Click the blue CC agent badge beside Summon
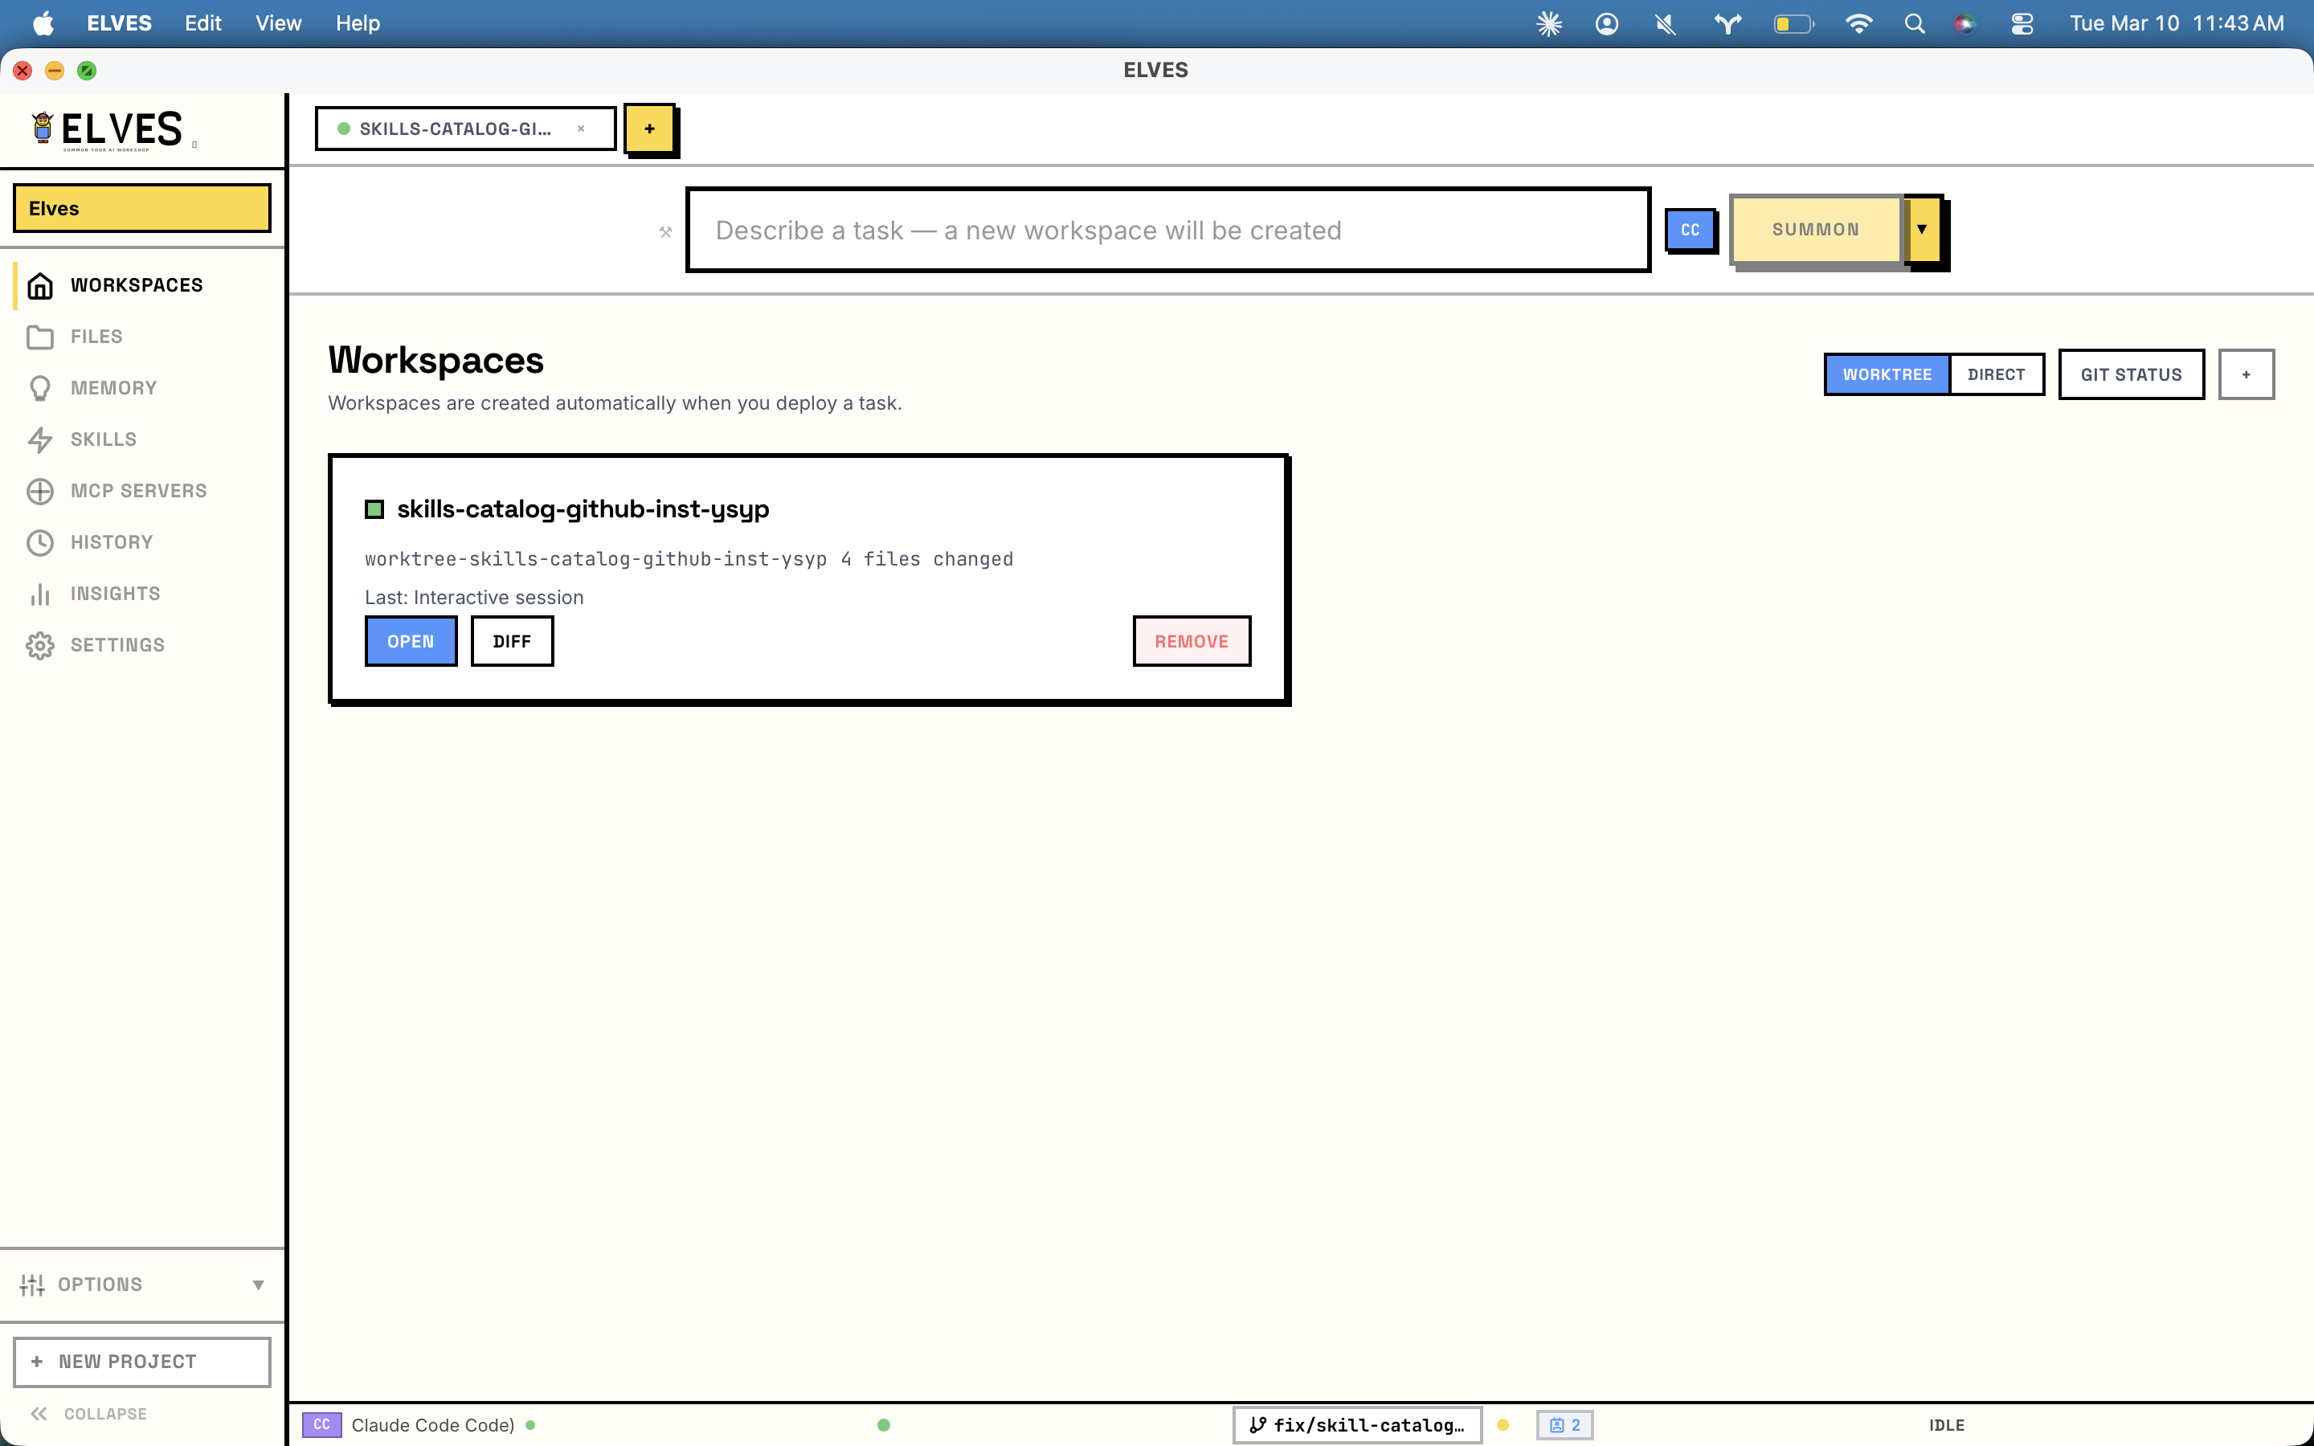The image size is (2314, 1446). click(x=1690, y=231)
